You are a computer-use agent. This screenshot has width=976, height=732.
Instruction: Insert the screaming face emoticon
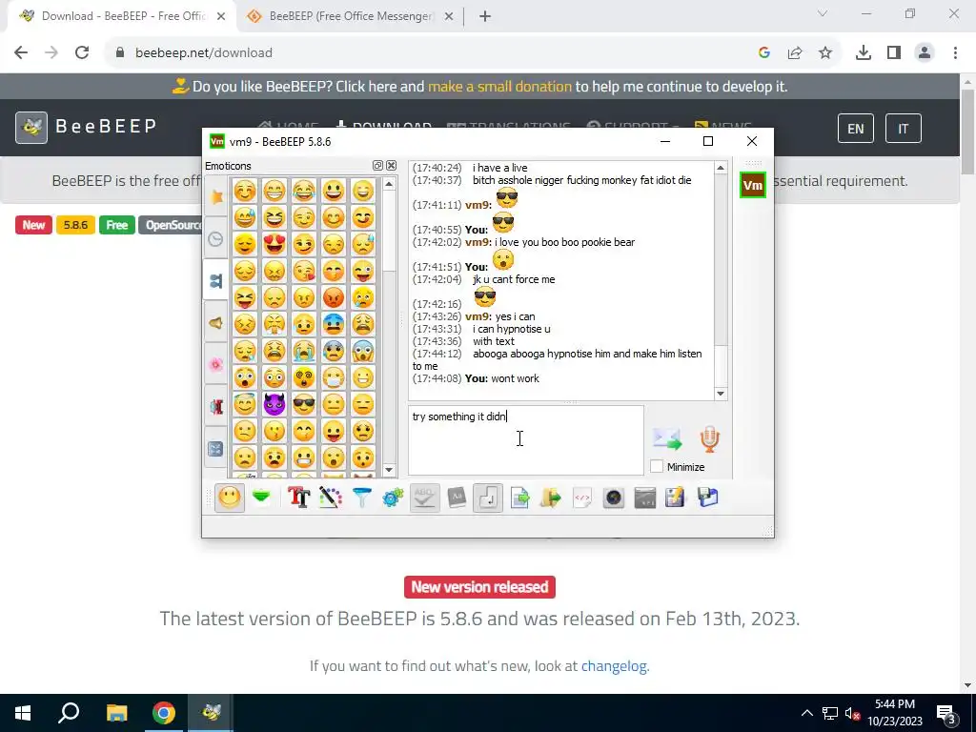363,351
